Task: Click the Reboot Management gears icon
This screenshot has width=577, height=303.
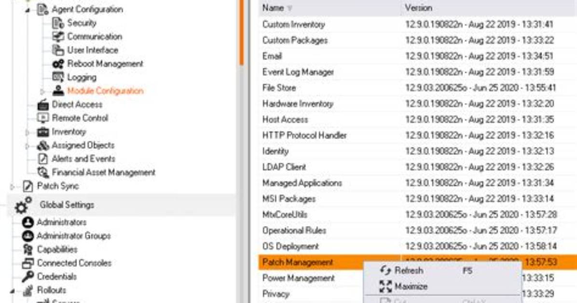Action: pyautogui.click(x=58, y=64)
